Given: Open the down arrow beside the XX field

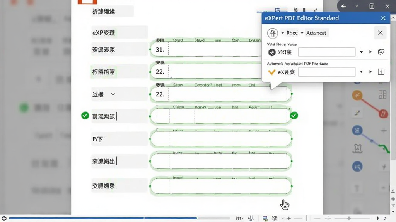Looking at the screenshot, I should coord(362,52).
